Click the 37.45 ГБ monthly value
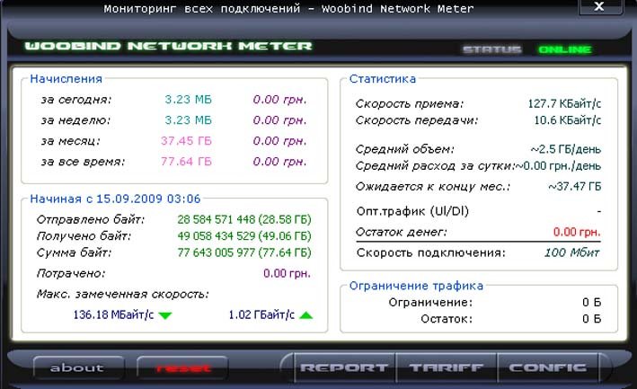Image resolution: width=637 pixels, height=389 pixels. (x=186, y=141)
